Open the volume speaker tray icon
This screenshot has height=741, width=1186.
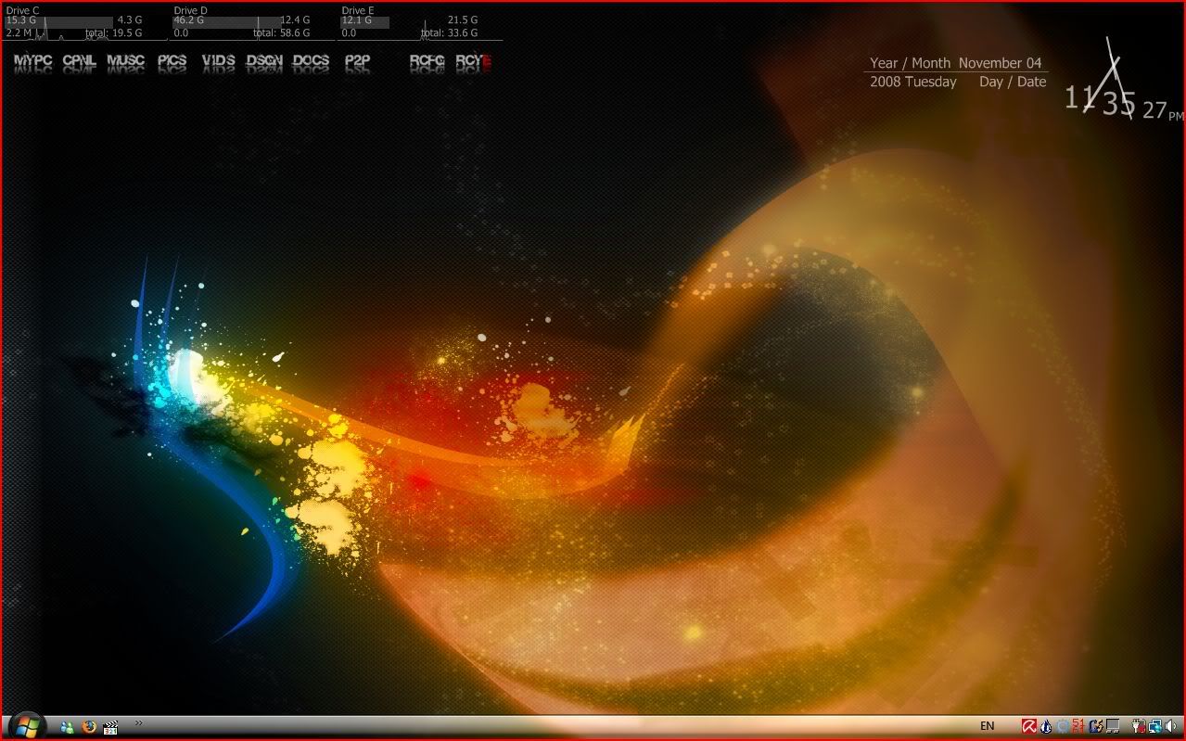(1170, 726)
